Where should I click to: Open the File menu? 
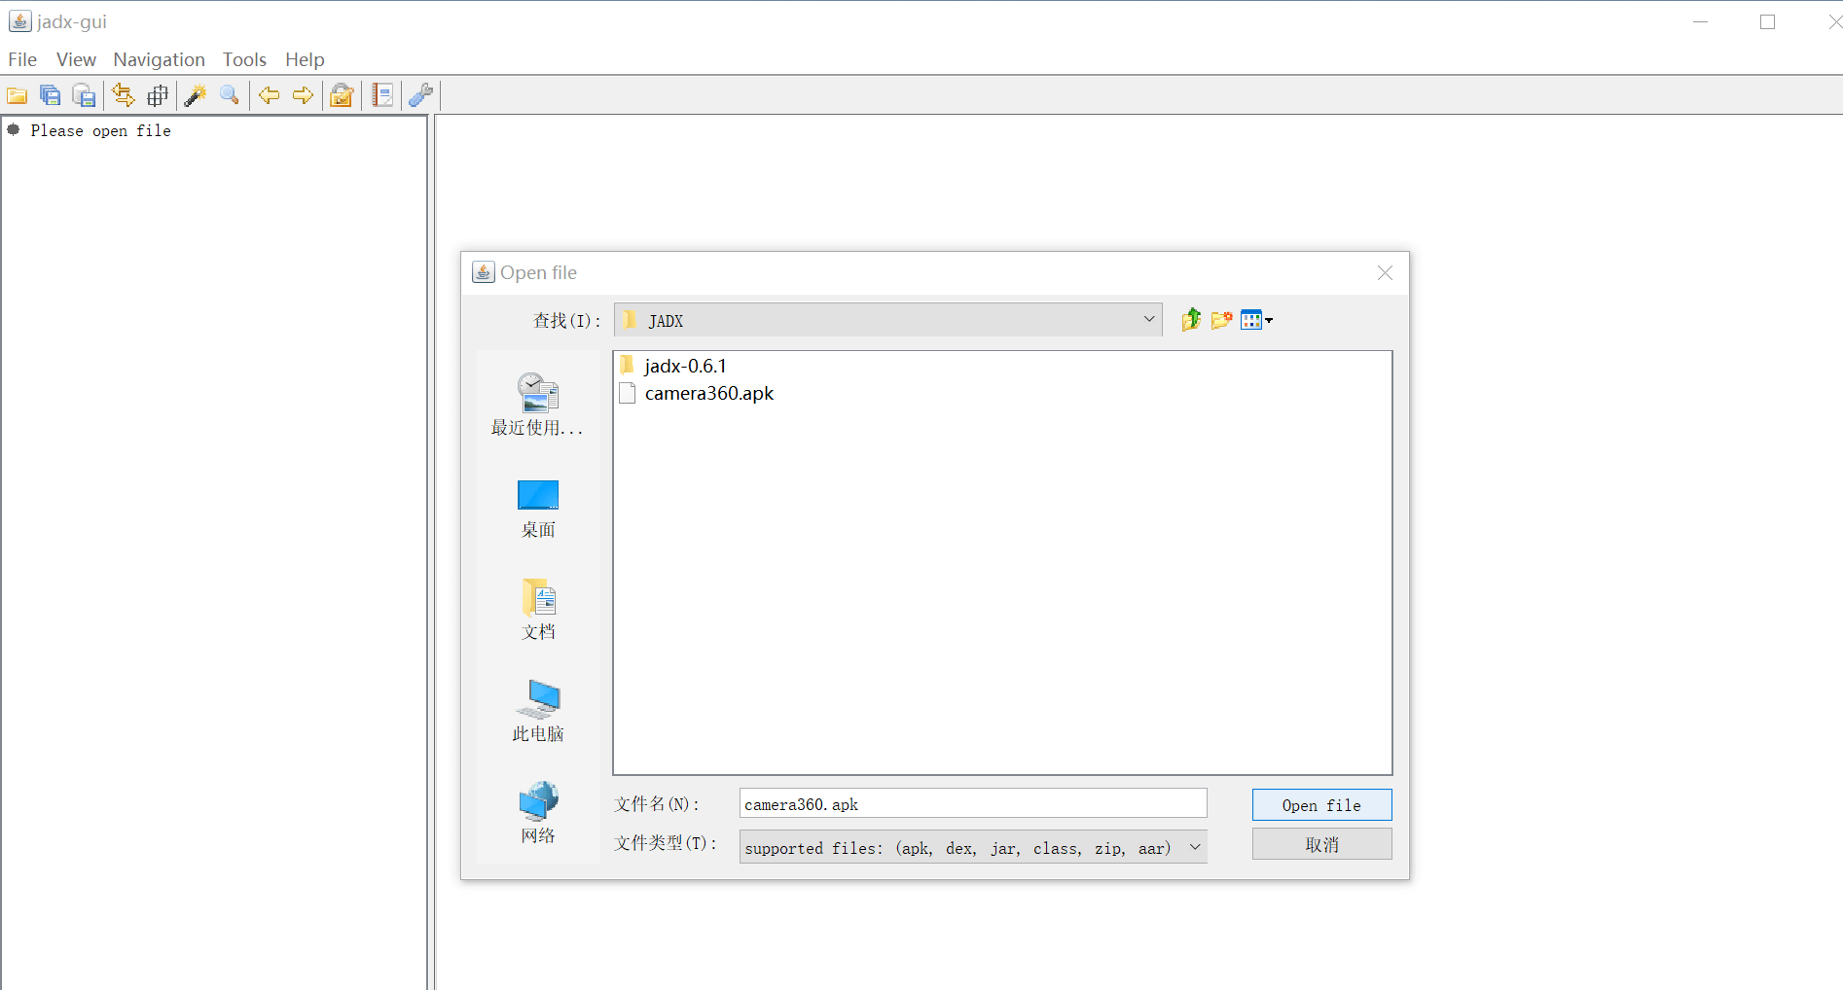pyautogui.click(x=22, y=59)
